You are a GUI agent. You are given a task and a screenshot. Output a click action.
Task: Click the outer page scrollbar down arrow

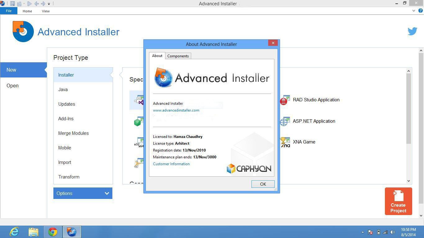click(x=421, y=215)
